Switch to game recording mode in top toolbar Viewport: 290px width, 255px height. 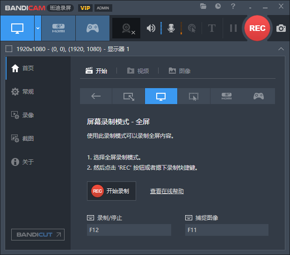93,28
